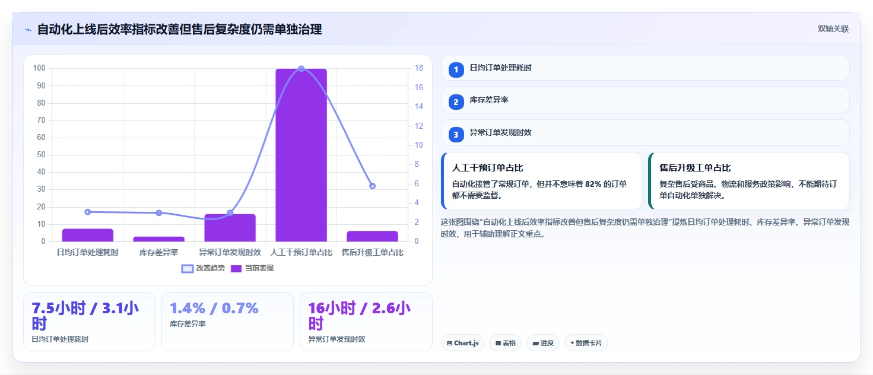The image size is (873, 375).
Task: Click the line point above 售后升级工单占比
Action: [372, 186]
